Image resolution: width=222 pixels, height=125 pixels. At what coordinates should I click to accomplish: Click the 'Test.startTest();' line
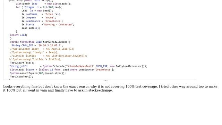pyautogui.click(x=22, y=62)
